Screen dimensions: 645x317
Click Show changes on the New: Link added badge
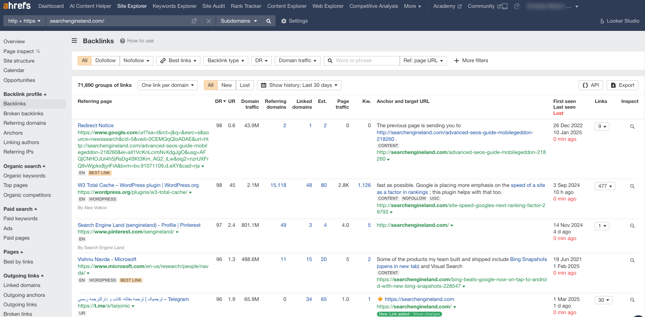(427, 314)
